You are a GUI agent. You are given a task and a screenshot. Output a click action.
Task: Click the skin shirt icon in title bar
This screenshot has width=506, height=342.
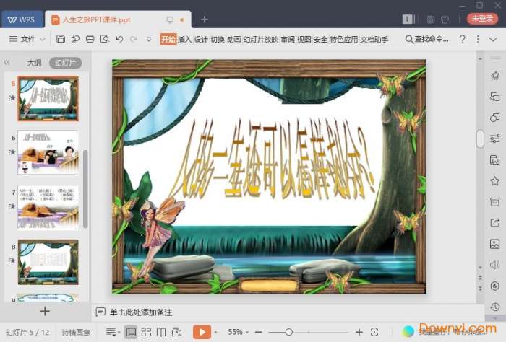tap(445, 19)
